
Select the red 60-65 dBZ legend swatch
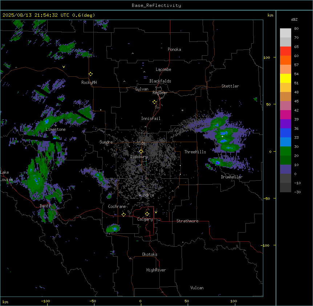point(285,51)
